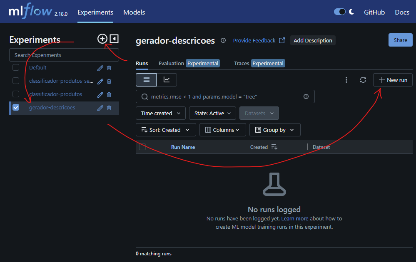This screenshot has height=262, width=416.
Task: Open the Experiments top navigation tab
Action: (95, 12)
